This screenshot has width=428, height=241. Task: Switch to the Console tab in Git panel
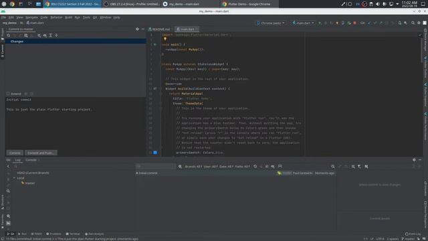(31, 160)
